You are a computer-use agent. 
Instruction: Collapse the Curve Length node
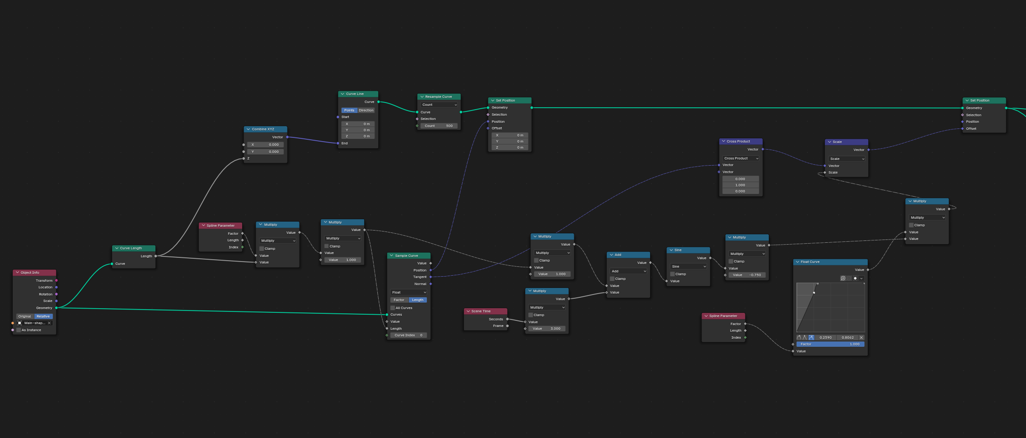pyautogui.click(x=117, y=248)
